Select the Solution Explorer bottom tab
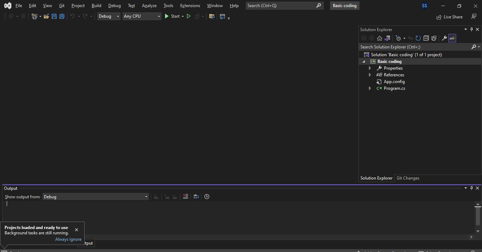Viewport: 482px width, 252px height. click(376, 178)
